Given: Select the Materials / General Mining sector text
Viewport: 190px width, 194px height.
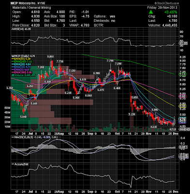Looking at the screenshot, I should tap(32, 8).
